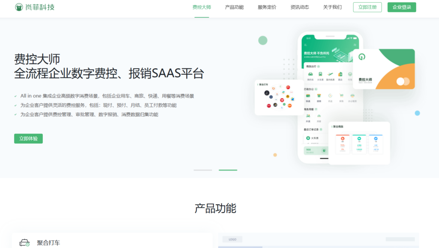Image resolution: width=439 pixels, height=248 pixels.
Task: Open the 资讯动态 navigation item
Action: point(299,7)
